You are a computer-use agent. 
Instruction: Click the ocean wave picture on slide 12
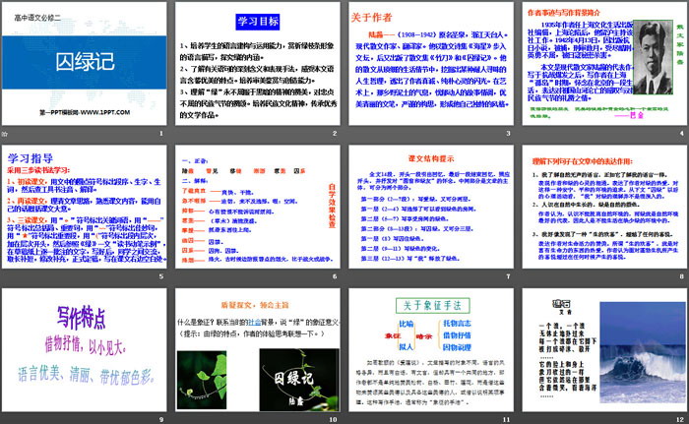pyautogui.click(x=642, y=352)
